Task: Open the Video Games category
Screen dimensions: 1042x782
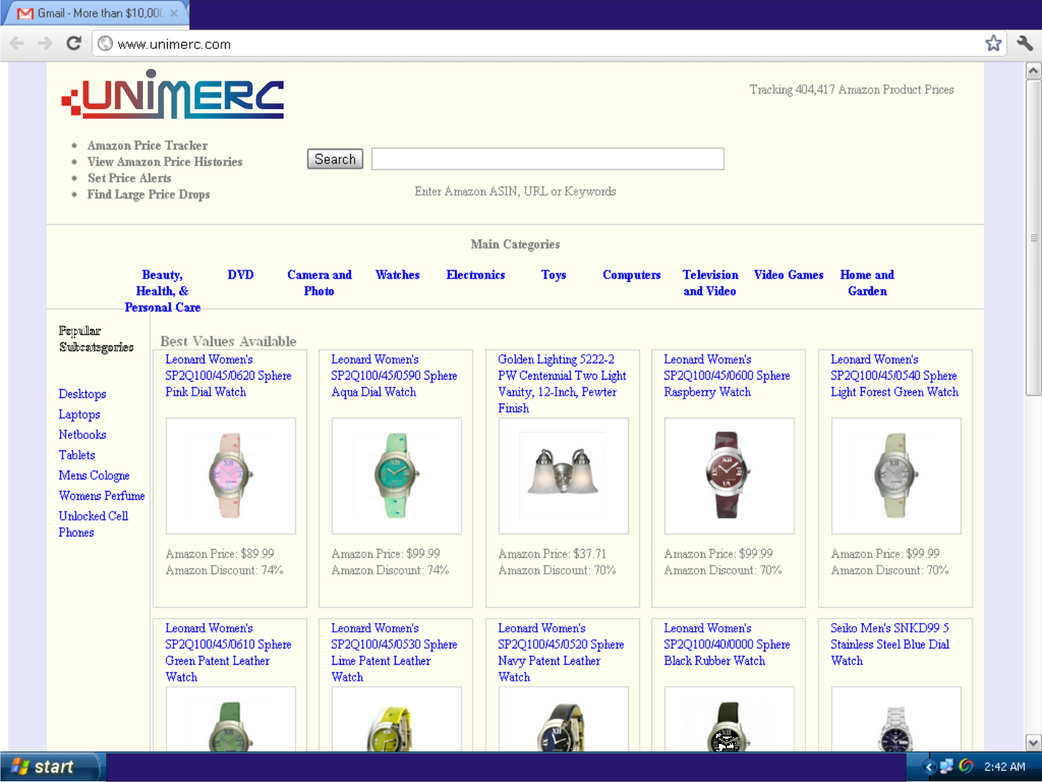Action: coord(788,275)
